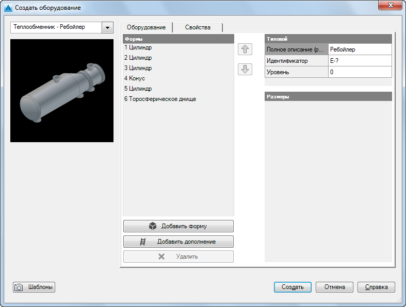Click the move shape down arrow
This screenshot has height=307, width=406.
tap(245, 69)
